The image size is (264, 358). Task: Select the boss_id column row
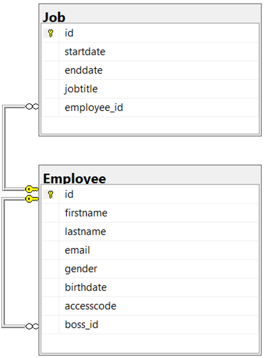pos(81,325)
